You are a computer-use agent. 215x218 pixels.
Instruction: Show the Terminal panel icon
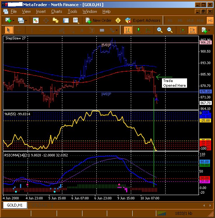click(66, 20)
